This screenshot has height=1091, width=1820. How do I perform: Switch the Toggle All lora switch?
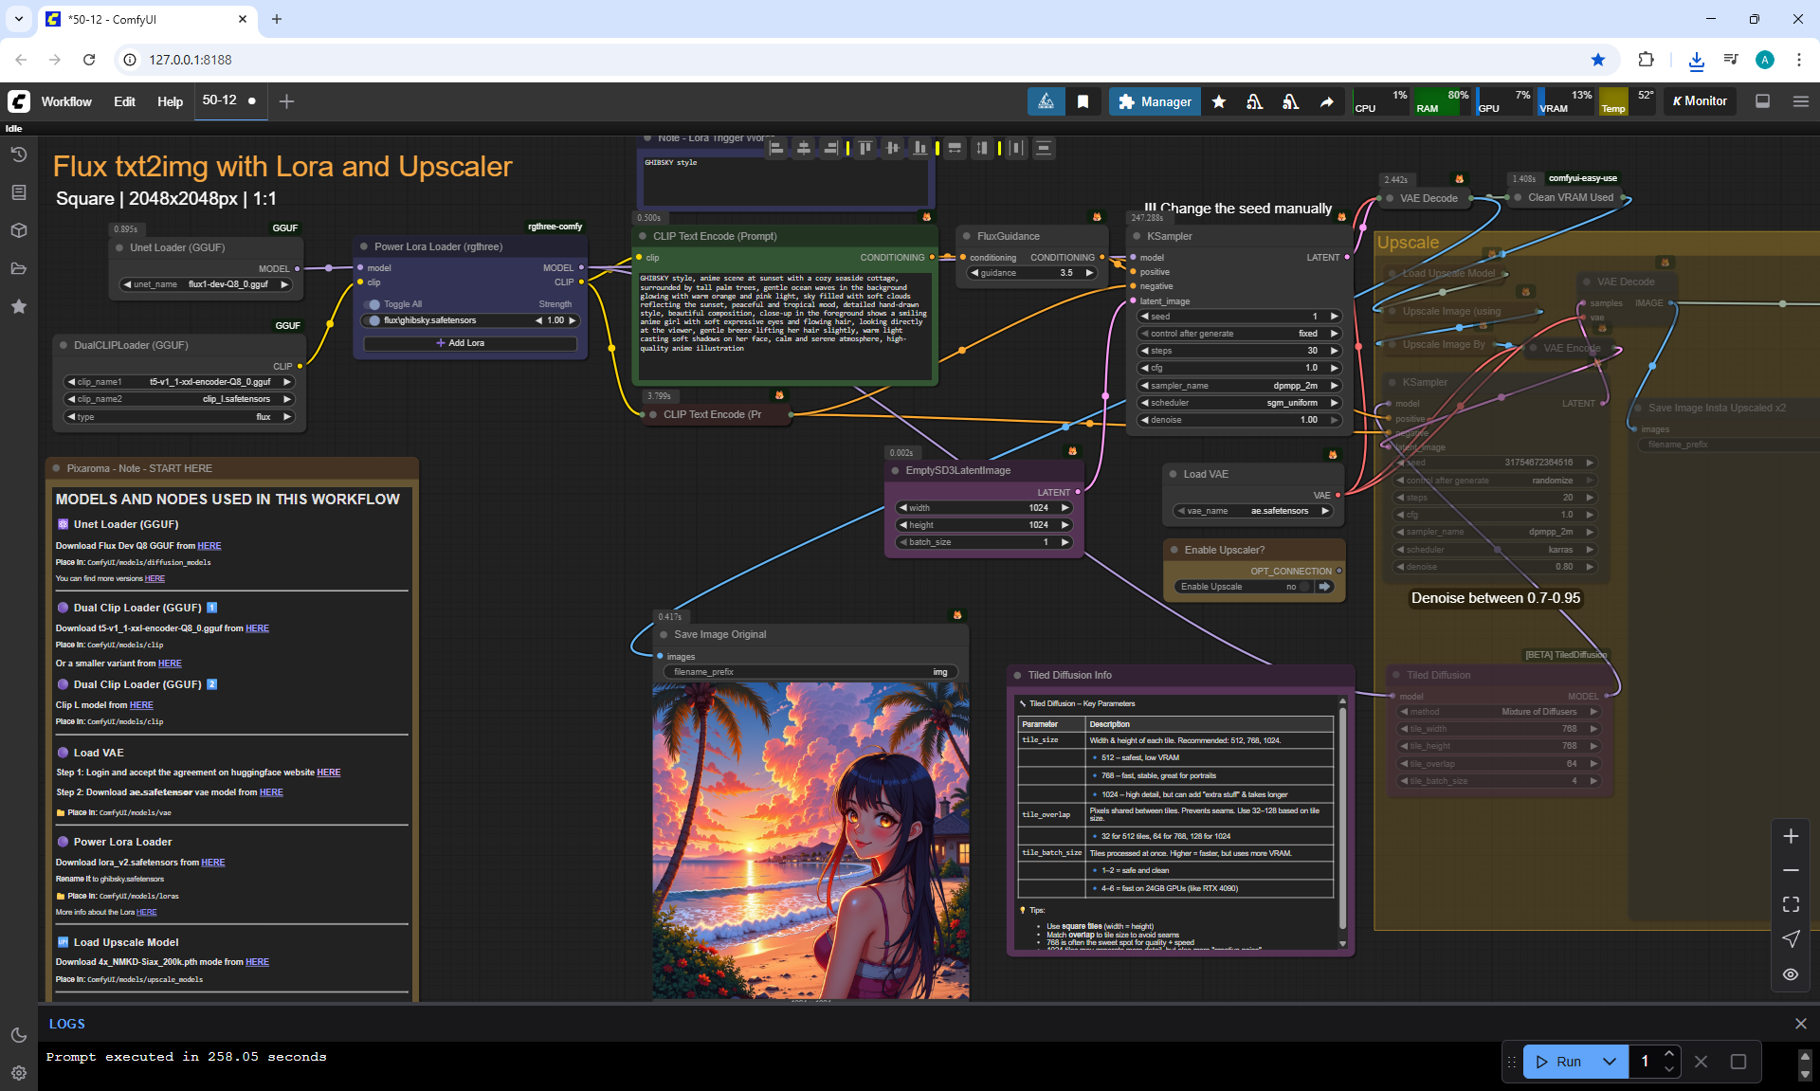pyautogui.click(x=373, y=304)
